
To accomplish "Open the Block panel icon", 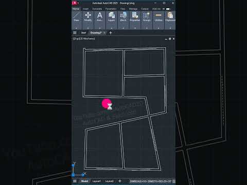I will pyautogui.click(x=123, y=15).
